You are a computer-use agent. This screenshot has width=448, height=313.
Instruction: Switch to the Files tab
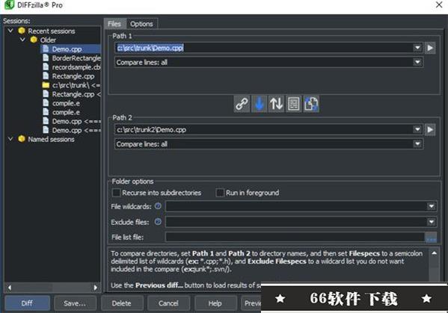[x=114, y=24]
